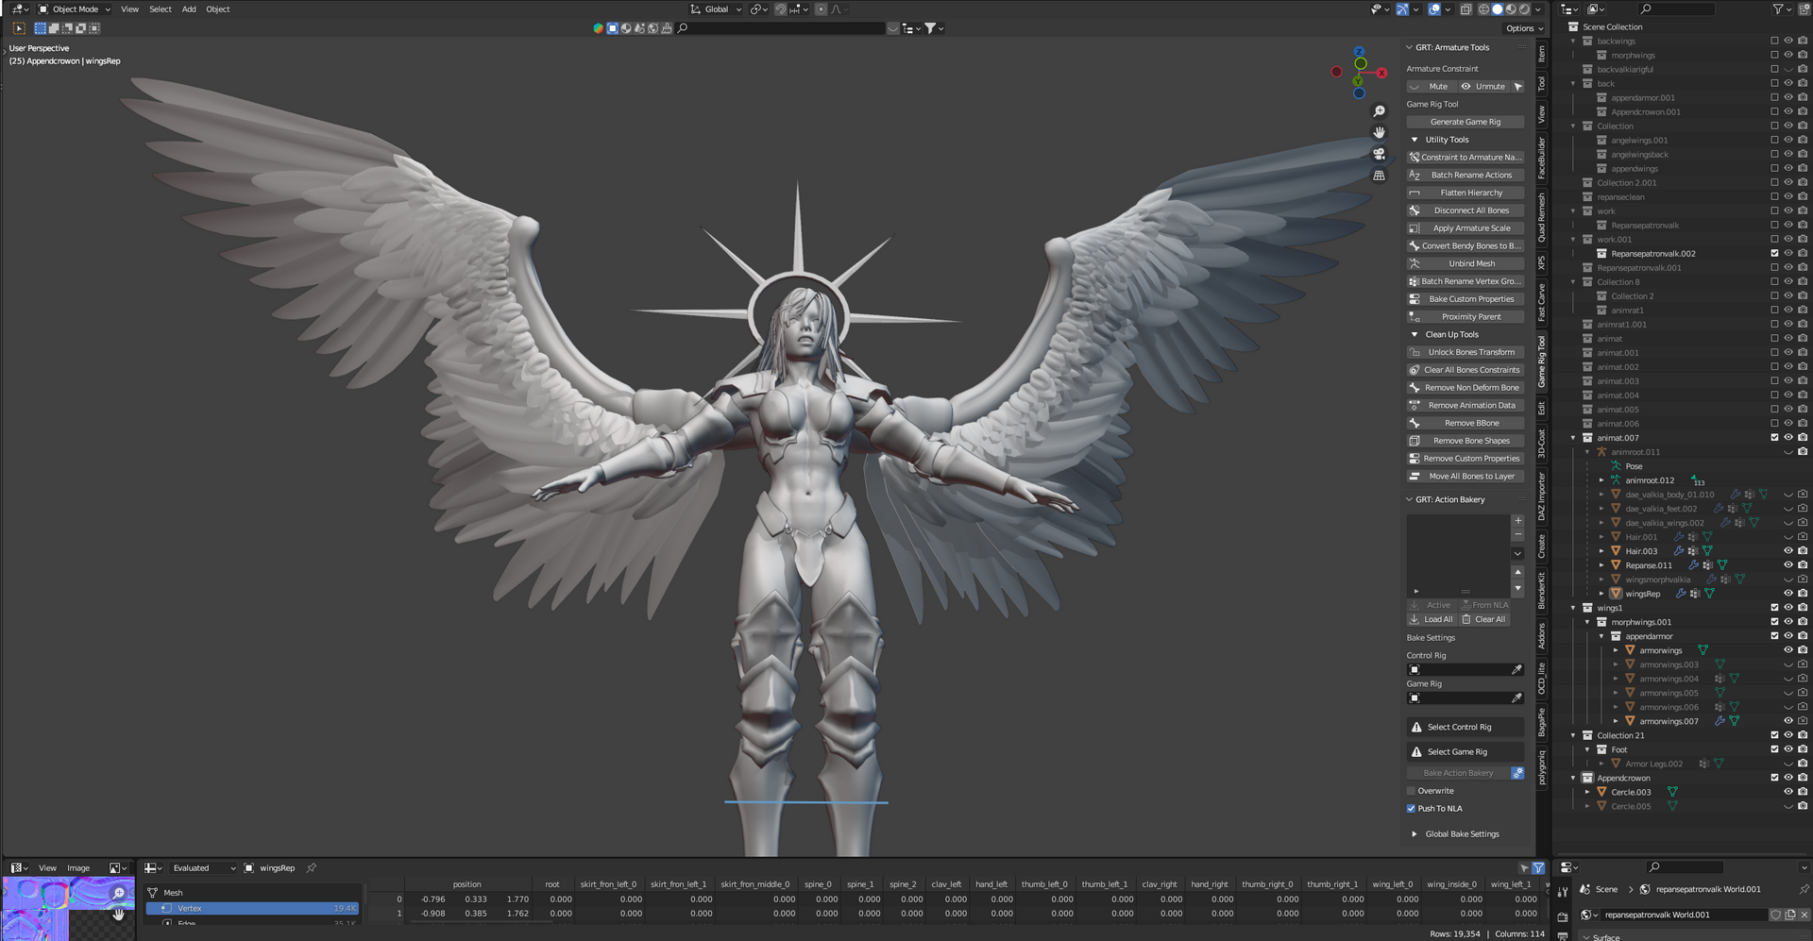Open the Object Mode dropdown
The width and height of the screenshot is (1813, 941).
click(x=75, y=9)
